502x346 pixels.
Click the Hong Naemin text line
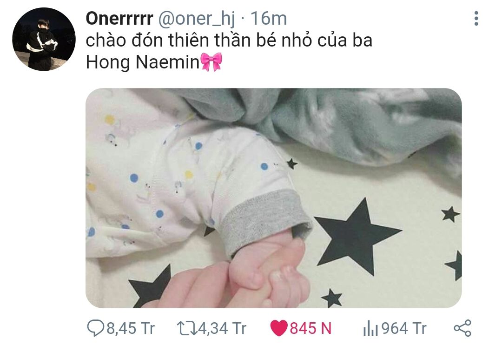143,62
